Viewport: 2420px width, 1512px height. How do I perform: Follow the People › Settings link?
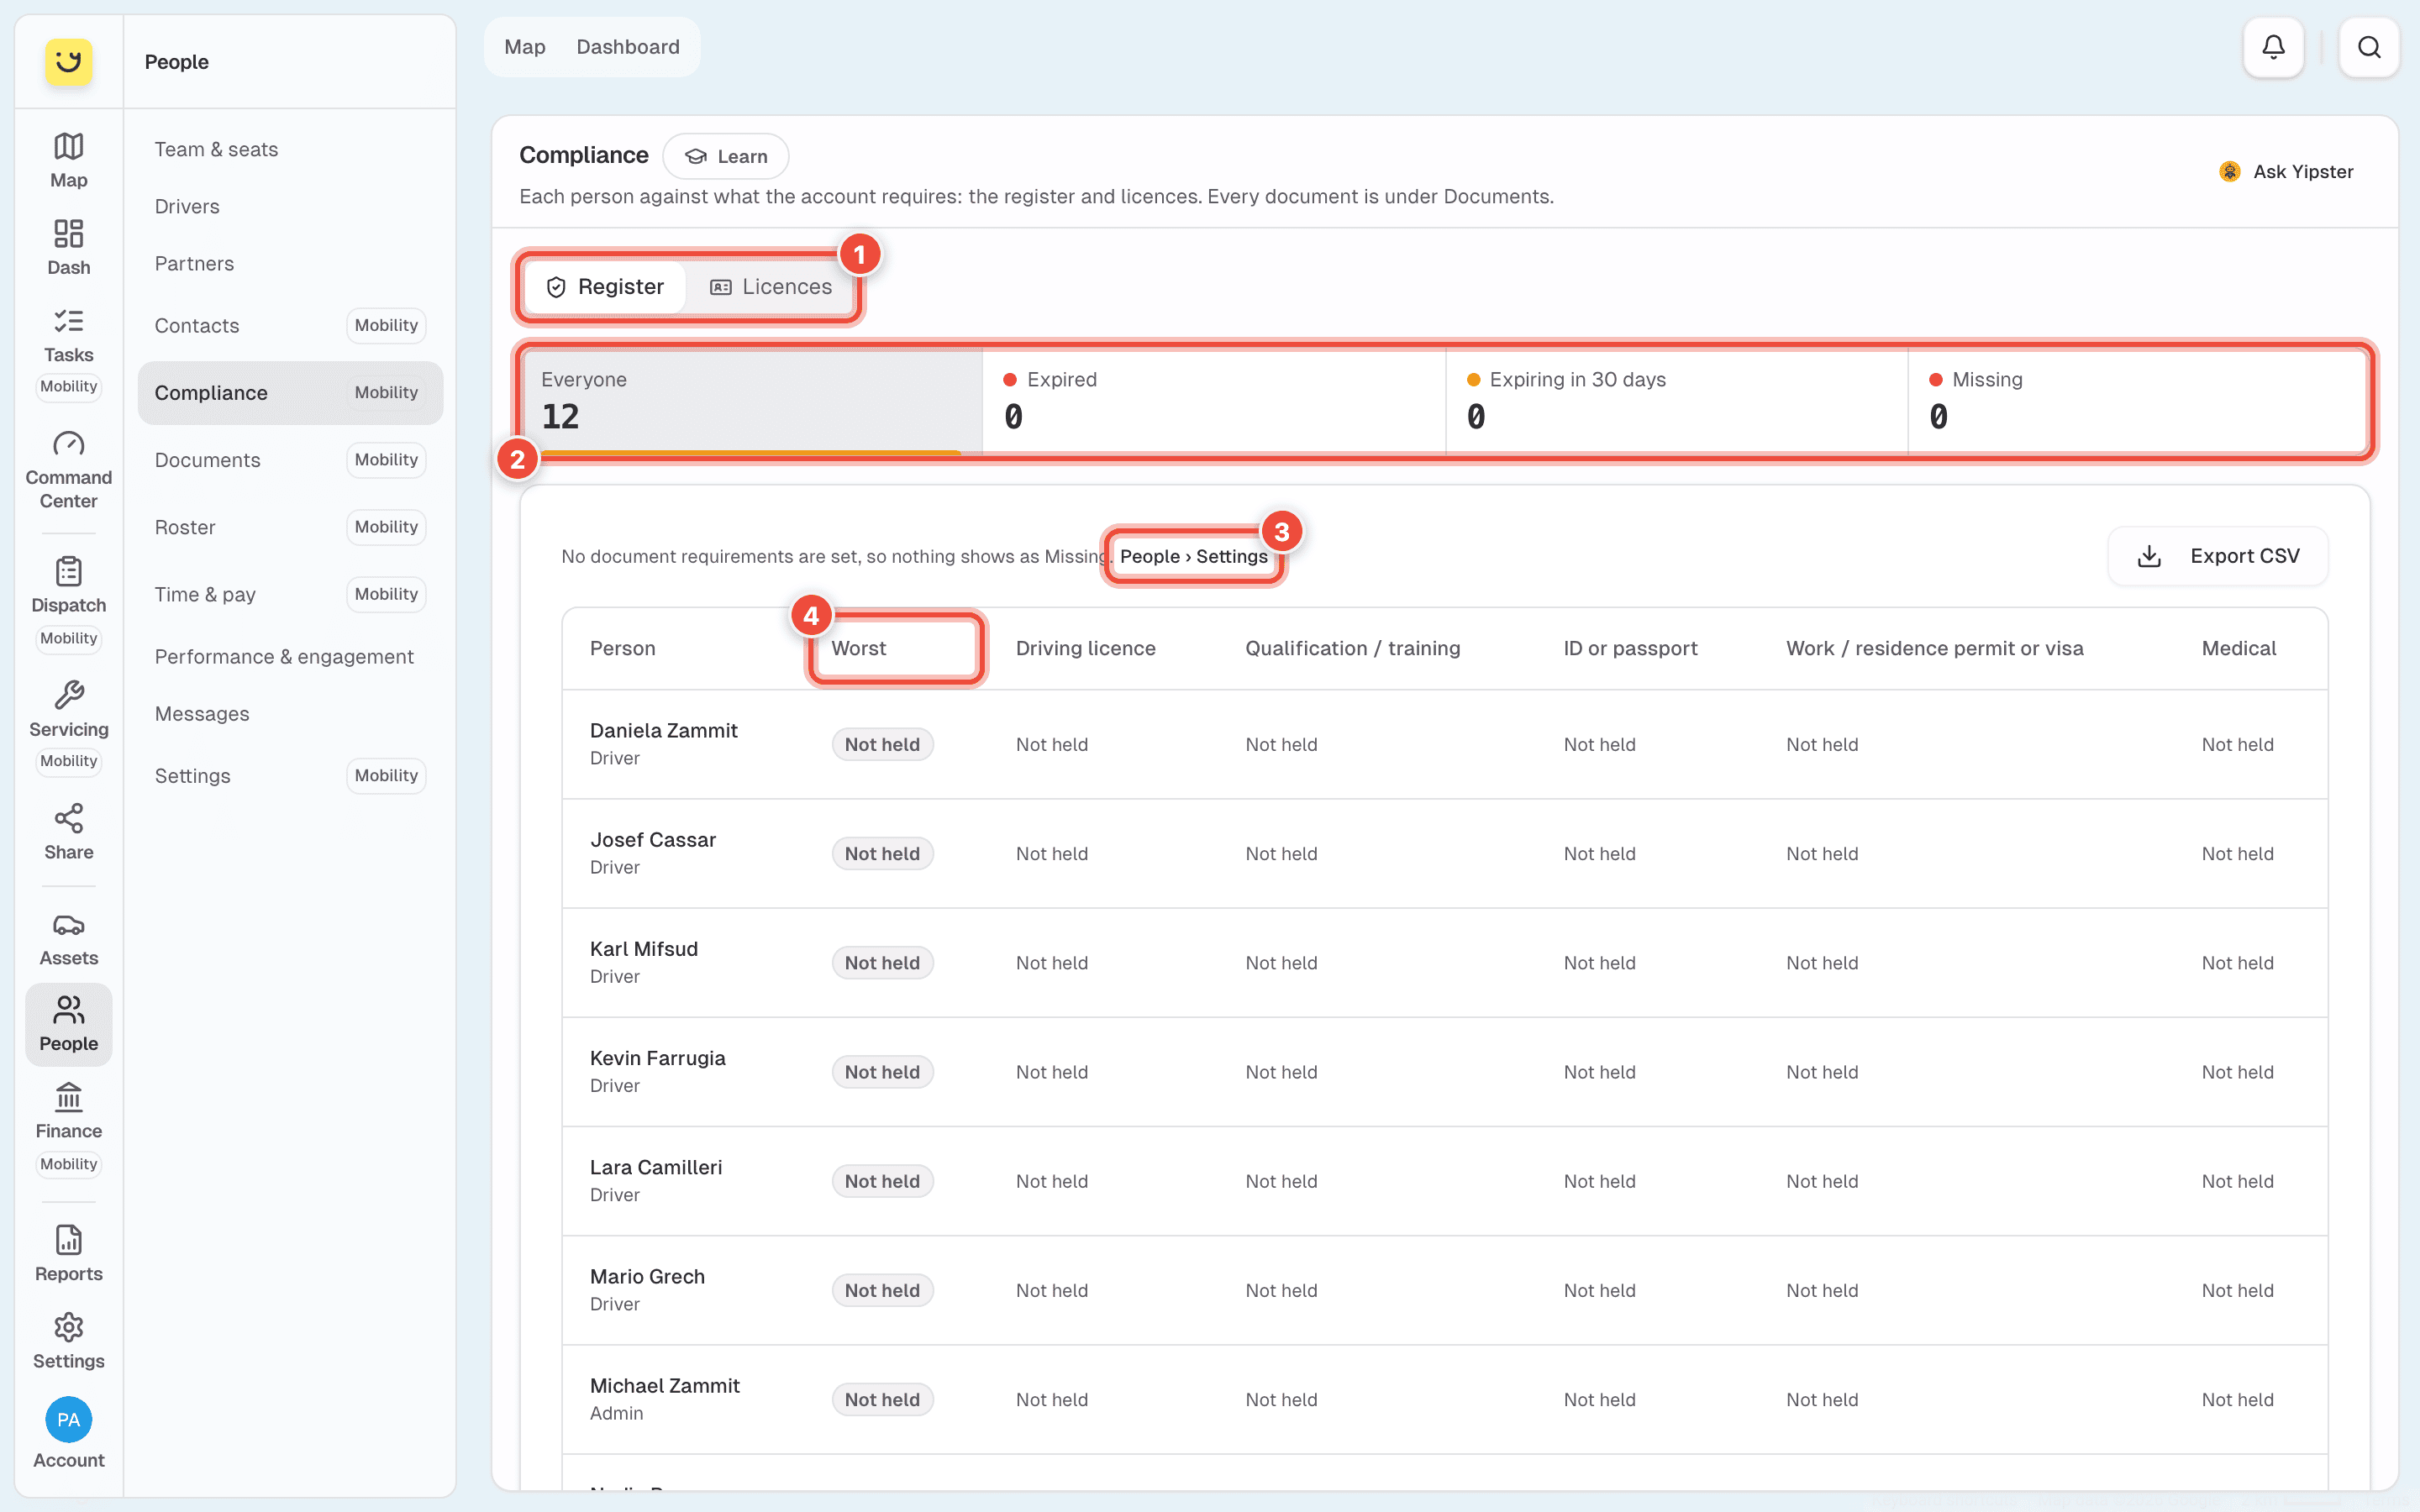coord(1193,556)
